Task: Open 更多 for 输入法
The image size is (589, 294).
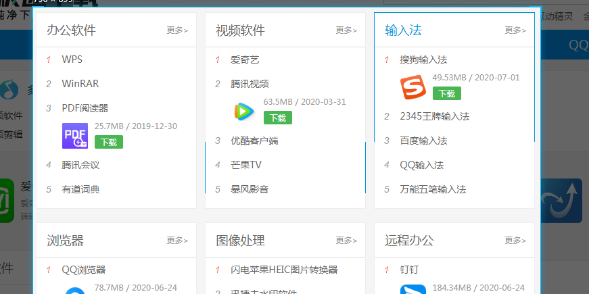Action: pyautogui.click(x=515, y=30)
